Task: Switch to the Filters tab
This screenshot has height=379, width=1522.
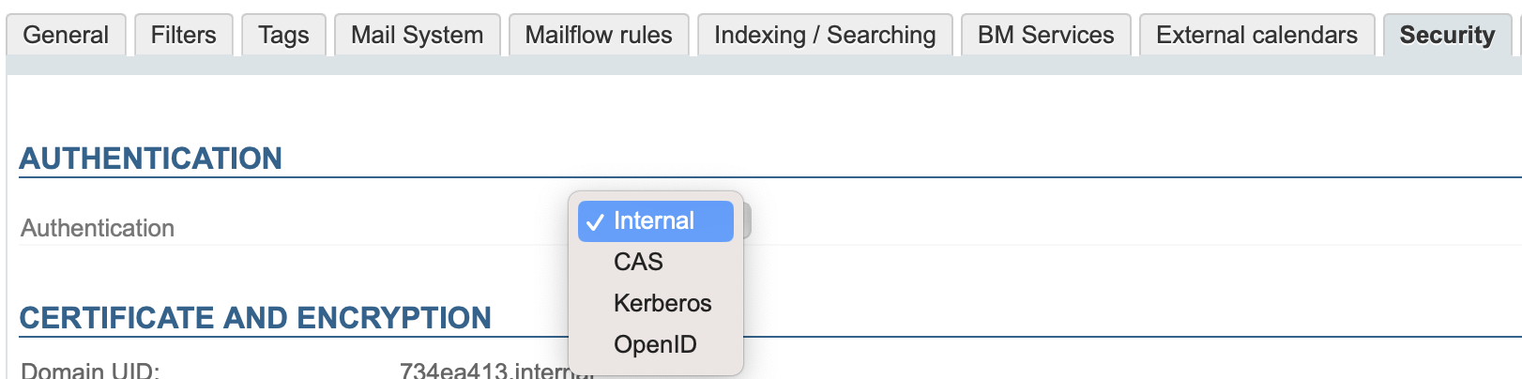Action: [183, 36]
